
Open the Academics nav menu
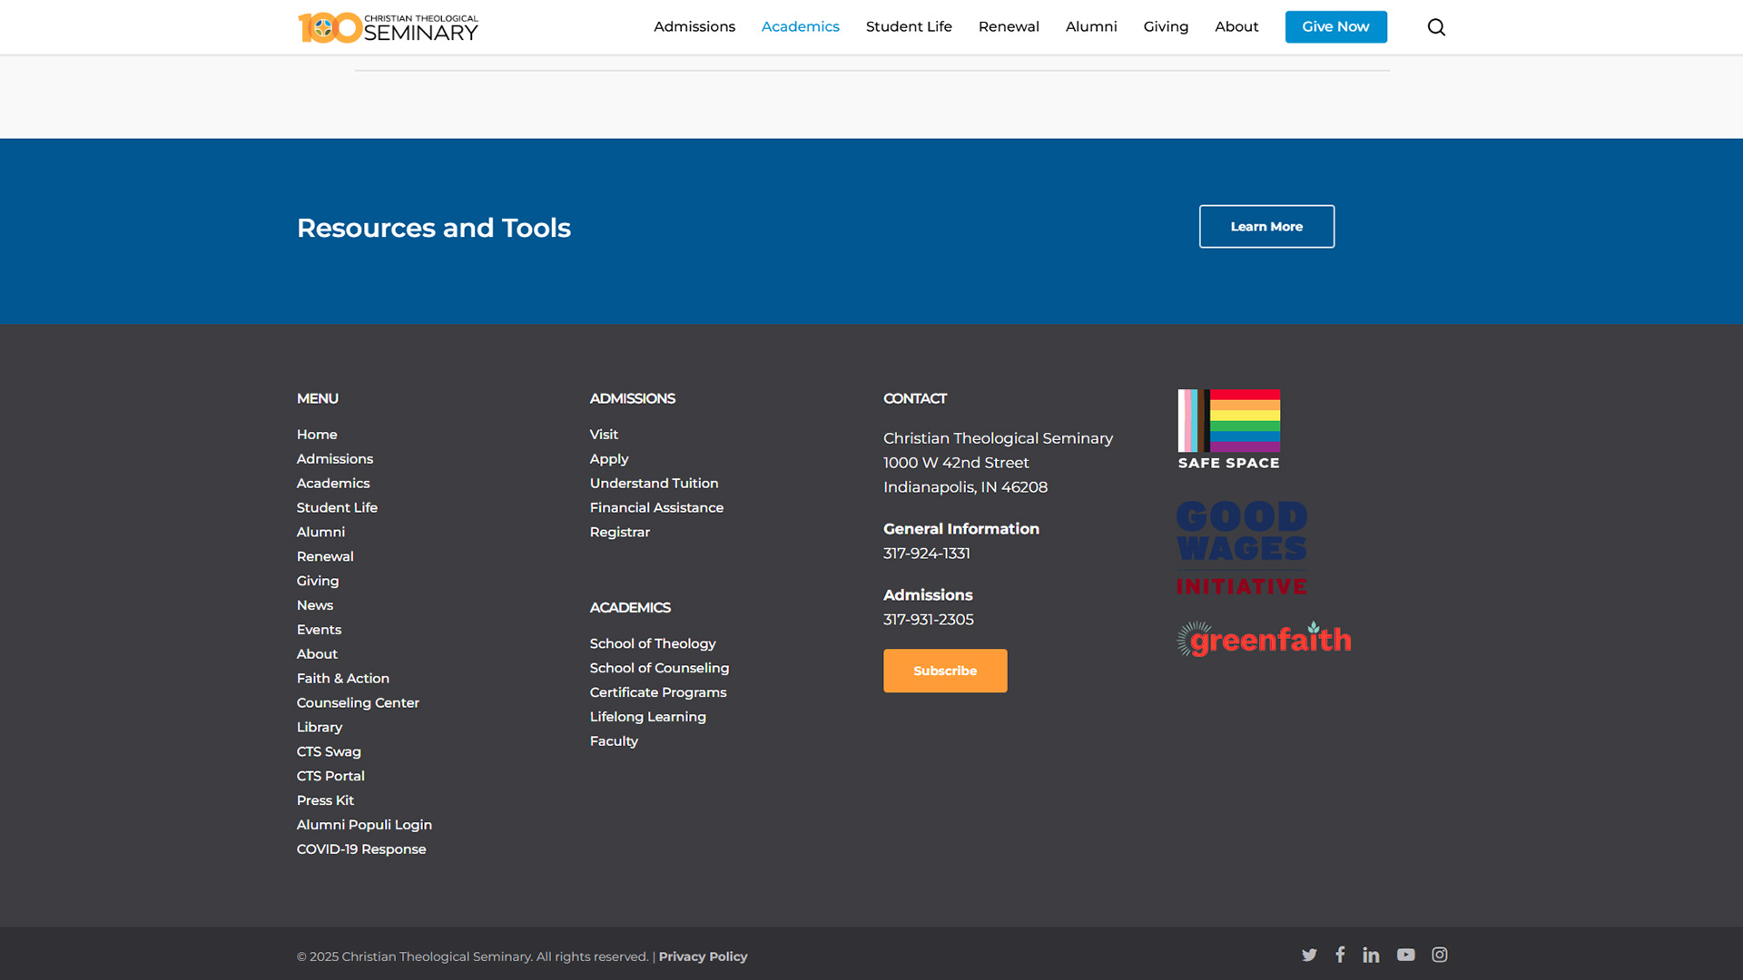coord(801,27)
